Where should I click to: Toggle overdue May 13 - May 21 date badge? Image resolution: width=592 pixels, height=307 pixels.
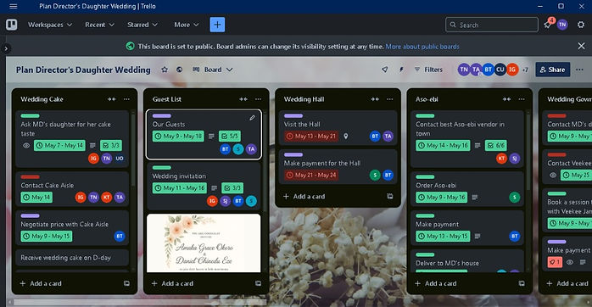(311, 136)
